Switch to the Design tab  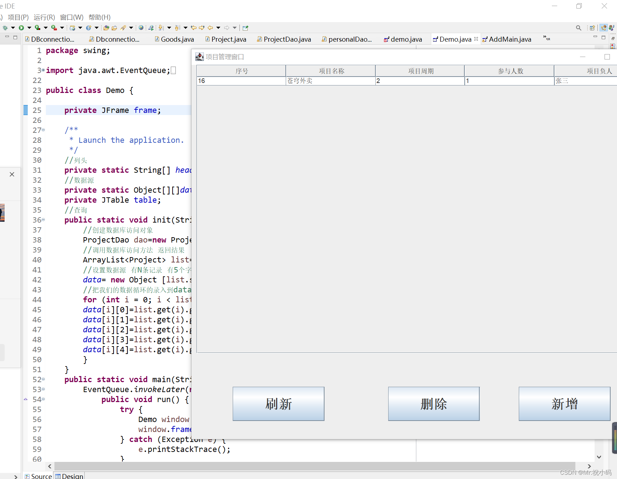coord(69,476)
